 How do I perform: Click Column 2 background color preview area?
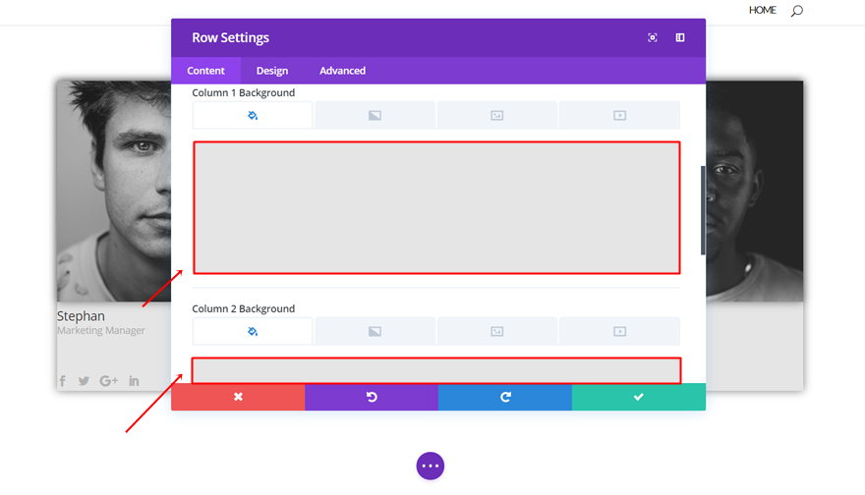pyautogui.click(x=436, y=371)
